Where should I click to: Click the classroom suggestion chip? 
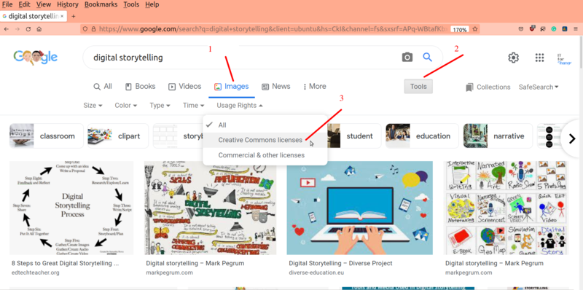click(47, 136)
